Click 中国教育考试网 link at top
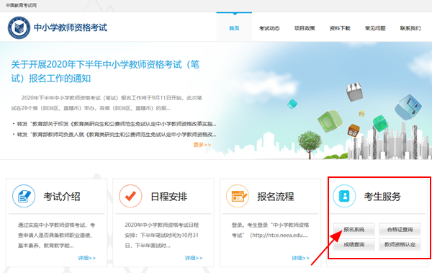Viewport: 432px width, 273px height. pos(21,5)
